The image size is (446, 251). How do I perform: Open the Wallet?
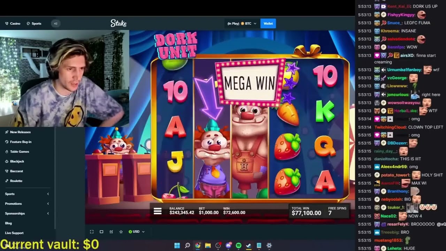(268, 23)
